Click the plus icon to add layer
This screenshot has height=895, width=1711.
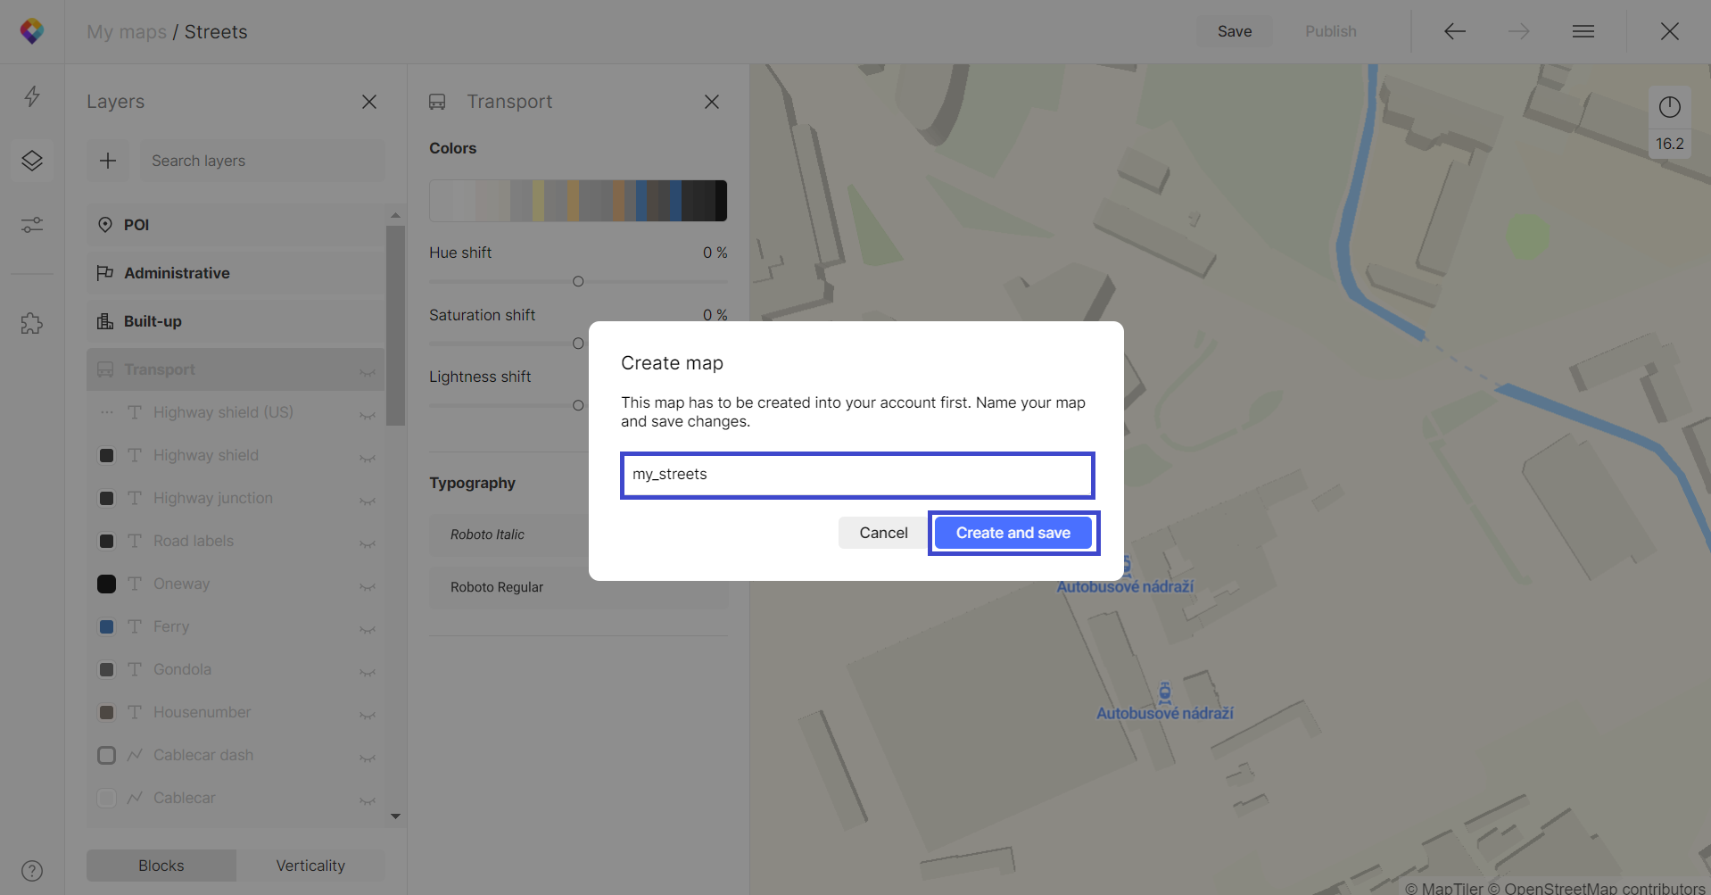[x=108, y=161]
